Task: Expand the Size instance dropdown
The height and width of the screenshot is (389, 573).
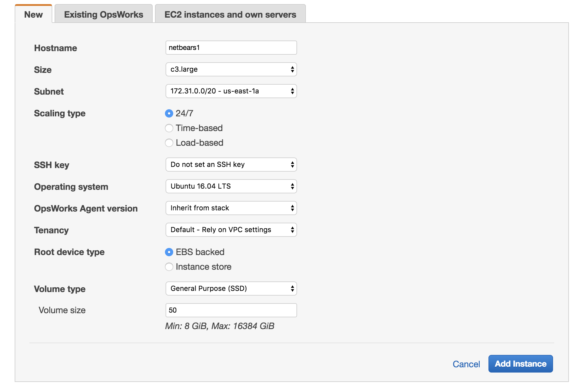Action: pos(231,69)
